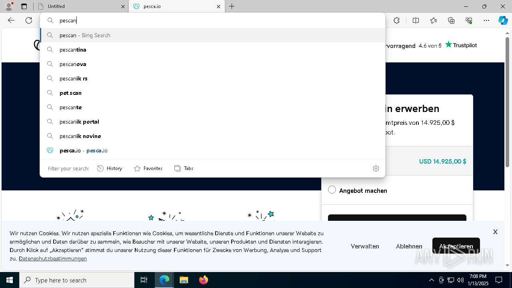
Task: Reload the current page
Action: (29, 20)
